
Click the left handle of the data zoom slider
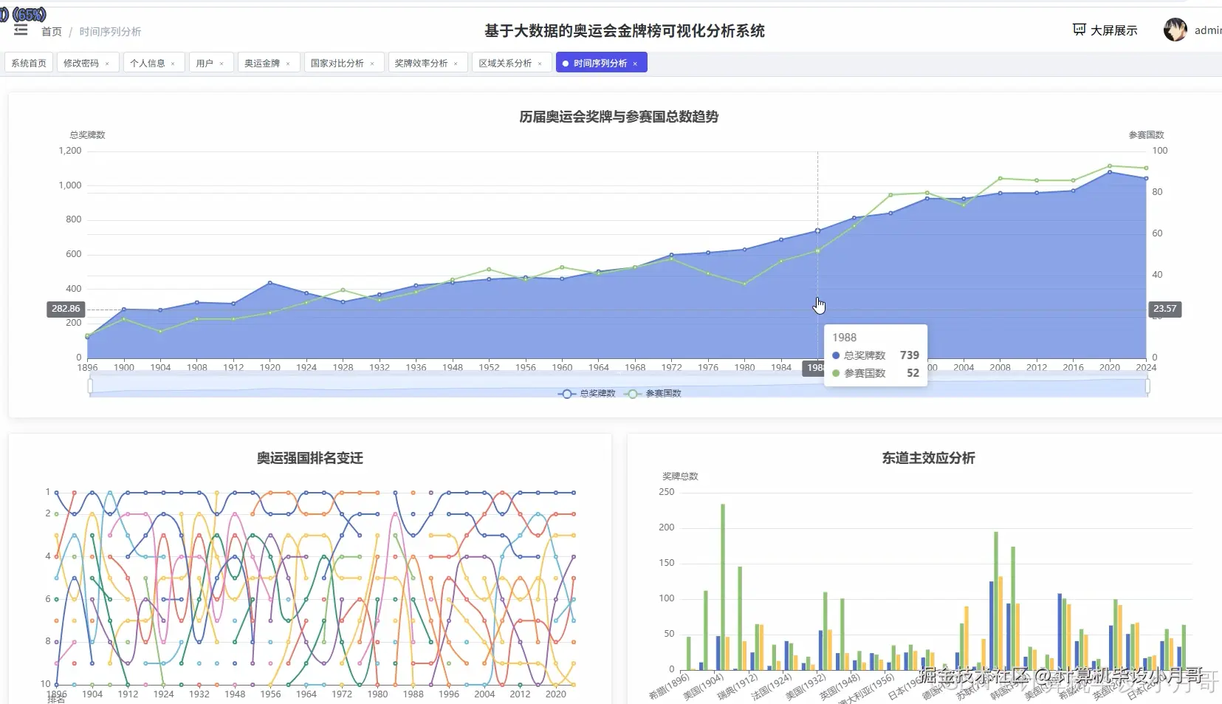(90, 386)
